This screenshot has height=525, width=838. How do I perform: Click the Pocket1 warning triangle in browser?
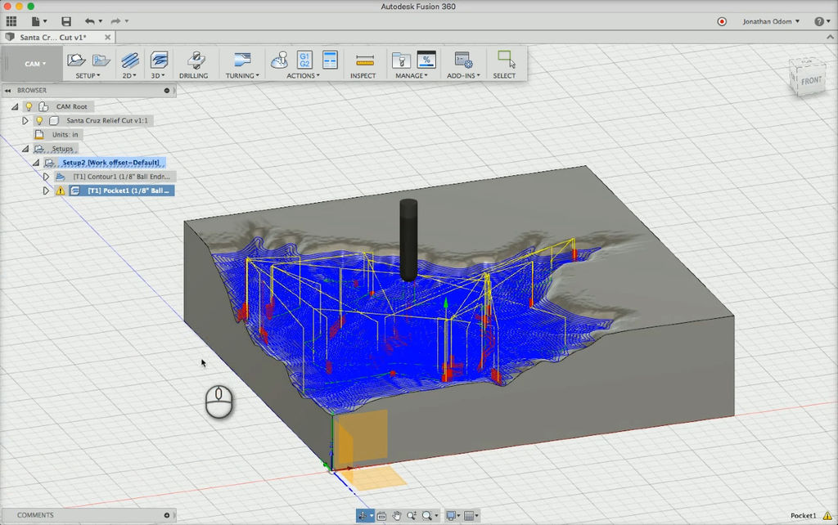pyautogui.click(x=61, y=191)
